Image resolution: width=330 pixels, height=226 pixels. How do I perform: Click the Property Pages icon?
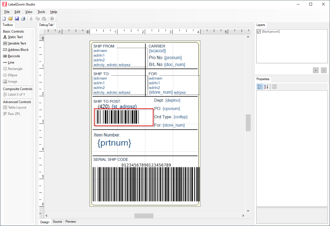274,87
